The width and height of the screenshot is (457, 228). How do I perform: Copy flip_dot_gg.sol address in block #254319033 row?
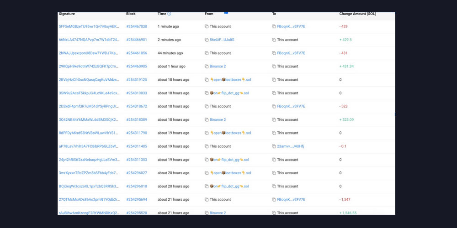click(x=207, y=93)
